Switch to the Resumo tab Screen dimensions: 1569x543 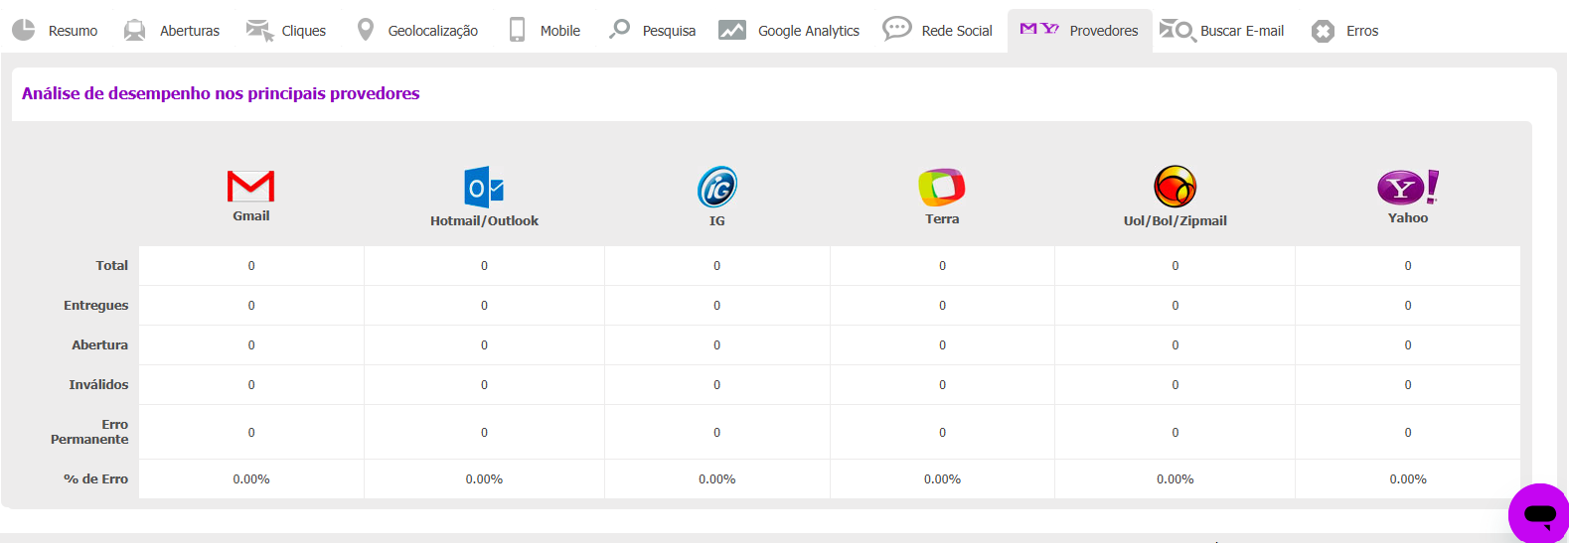pyautogui.click(x=73, y=31)
